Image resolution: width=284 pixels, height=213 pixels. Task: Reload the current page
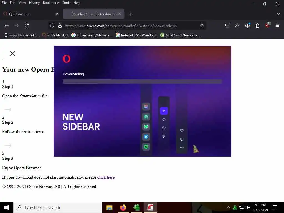(27, 26)
